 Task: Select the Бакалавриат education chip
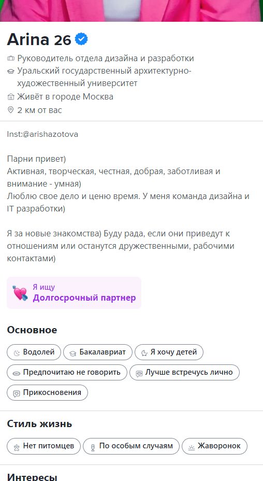point(98,352)
